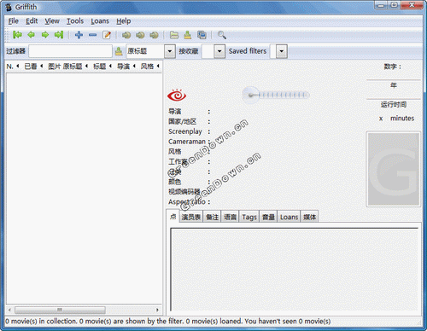427x331 pixels.
Task: Toggle the red eye seen indicator
Action: [x=177, y=96]
